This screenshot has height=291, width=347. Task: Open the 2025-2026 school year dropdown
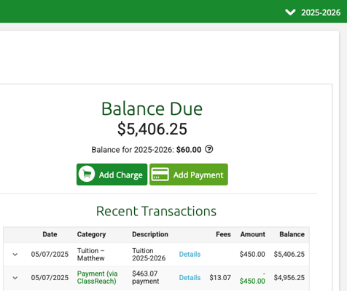click(313, 12)
